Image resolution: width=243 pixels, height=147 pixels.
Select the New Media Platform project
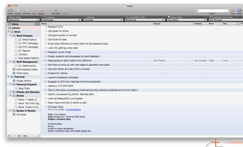click(x=29, y=58)
